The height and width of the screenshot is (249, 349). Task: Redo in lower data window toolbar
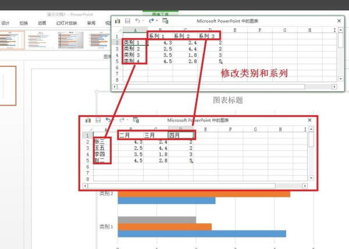(x=122, y=120)
